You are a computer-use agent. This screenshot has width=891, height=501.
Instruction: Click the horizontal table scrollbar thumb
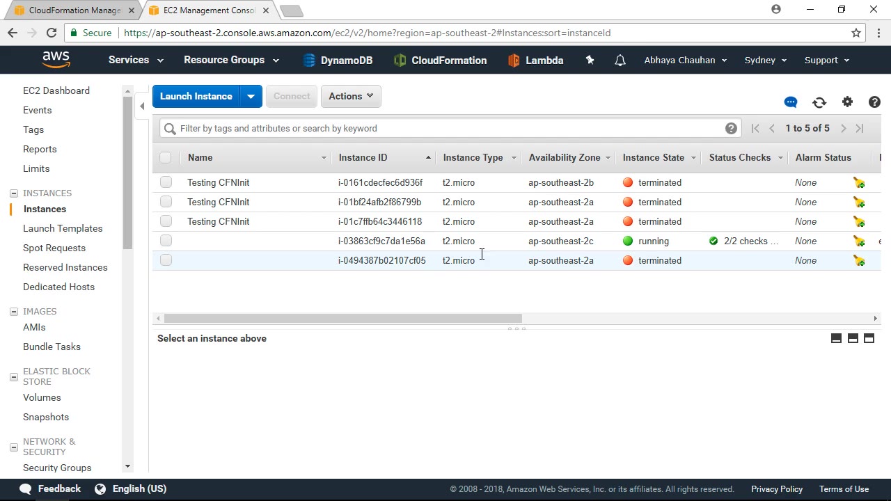coord(342,318)
